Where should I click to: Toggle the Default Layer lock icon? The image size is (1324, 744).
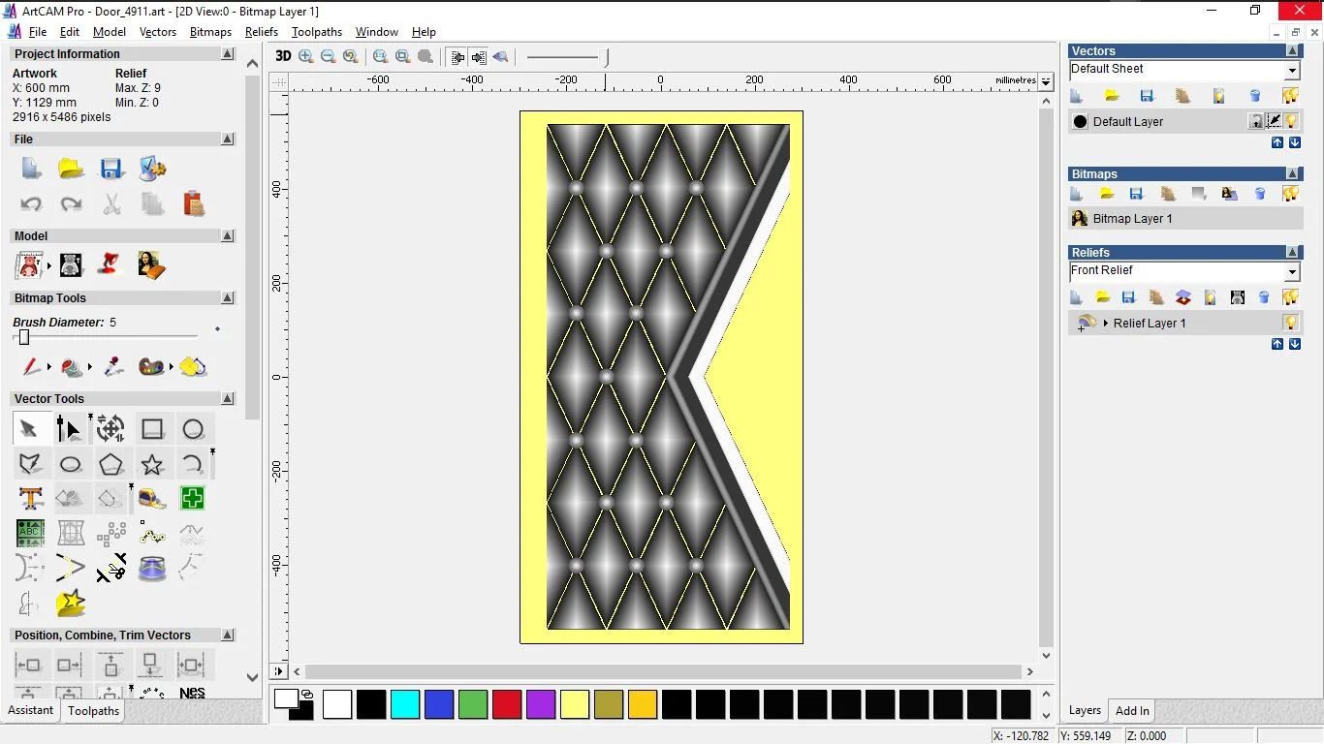(1255, 121)
